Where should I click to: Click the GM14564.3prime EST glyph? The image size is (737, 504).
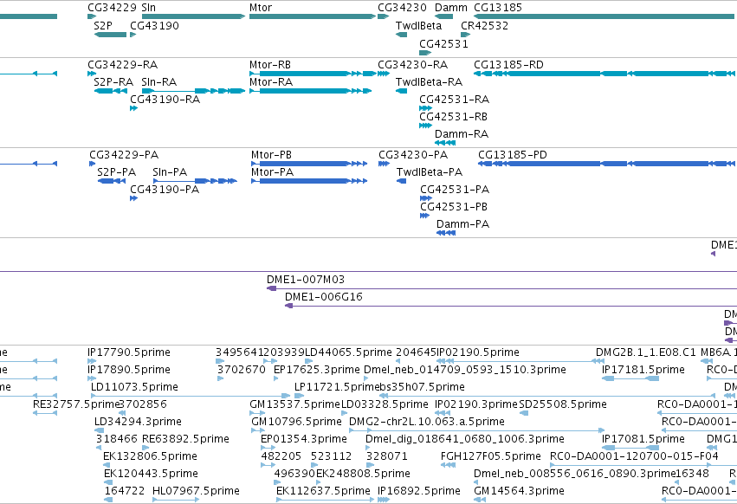[480, 500]
